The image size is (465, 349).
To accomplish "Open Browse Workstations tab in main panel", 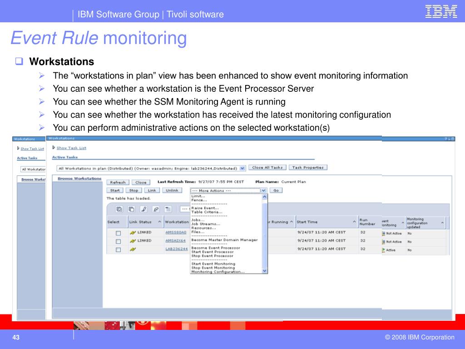I will pos(79,178).
